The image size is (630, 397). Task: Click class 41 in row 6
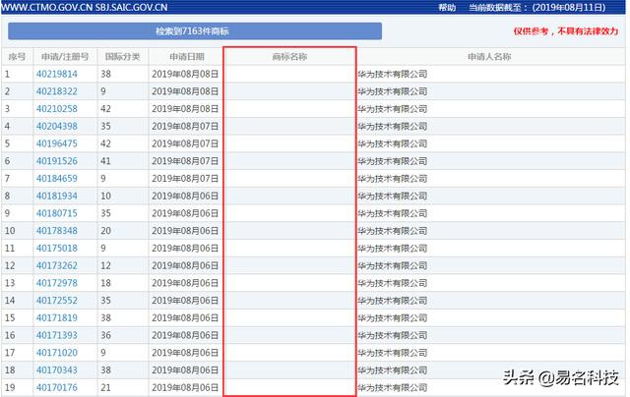(105, 161)
